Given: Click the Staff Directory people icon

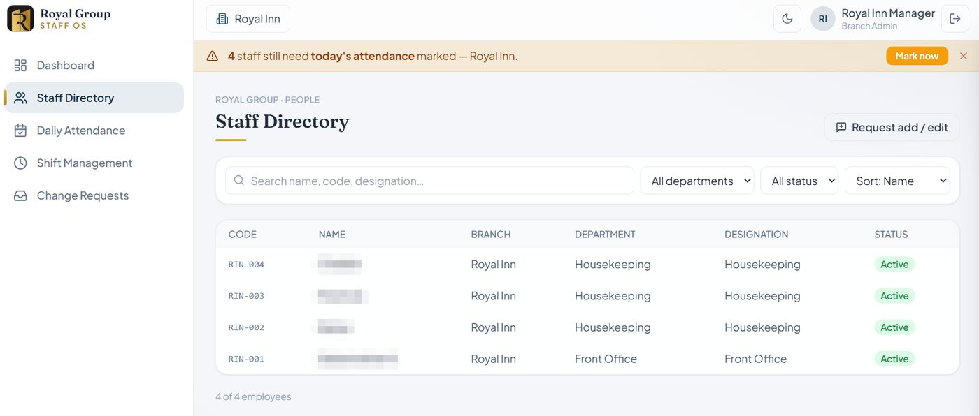Looking at the screenshot, I should pos(21,98).
